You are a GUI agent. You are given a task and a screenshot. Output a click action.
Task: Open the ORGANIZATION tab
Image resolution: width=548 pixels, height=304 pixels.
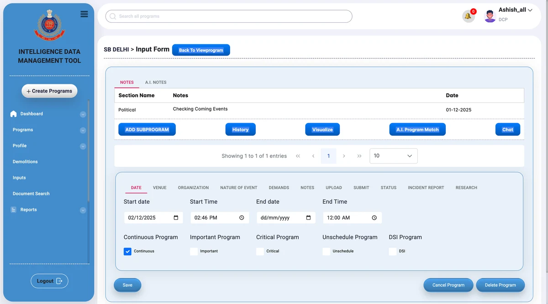coord(193,188)
